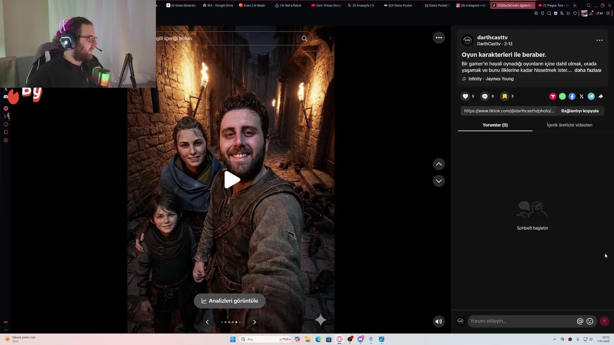Open the emoji picker in comment box
Screen dimensions: 614x345
click(x=590, y=322)
